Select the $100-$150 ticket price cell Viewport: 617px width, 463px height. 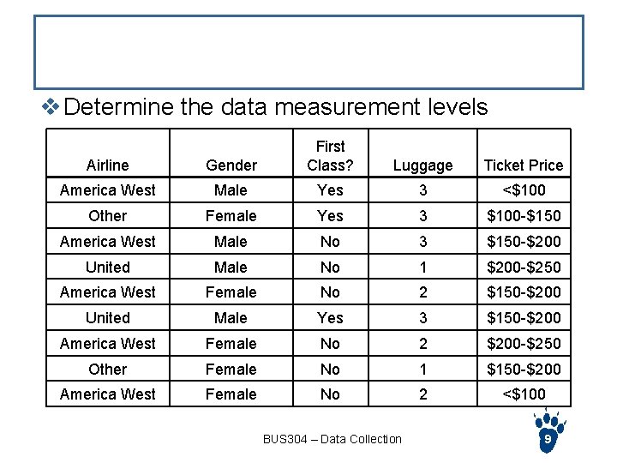[x=524, y=216]
